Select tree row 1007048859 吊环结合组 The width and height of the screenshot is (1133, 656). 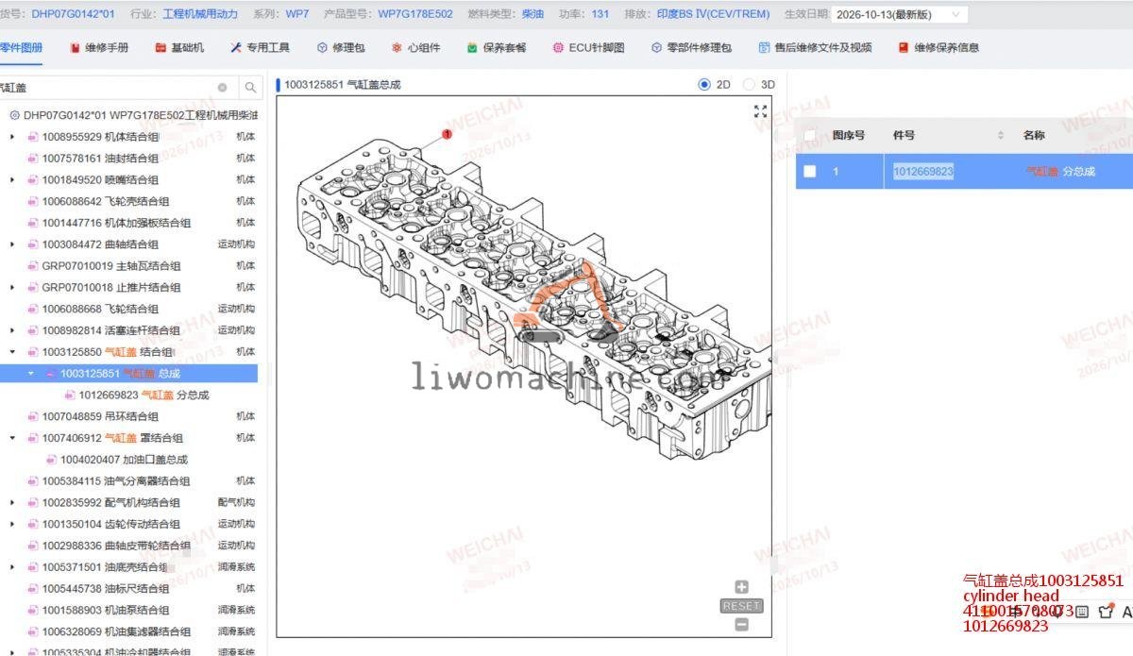(129, 416)
